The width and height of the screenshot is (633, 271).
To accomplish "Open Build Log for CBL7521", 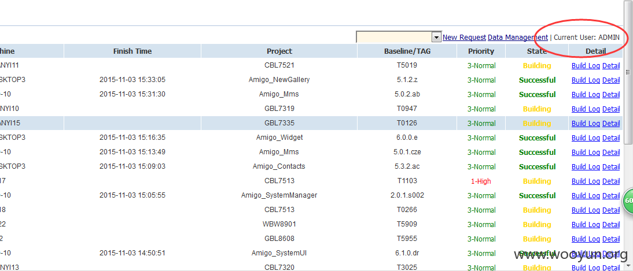I will click(586, 66).
